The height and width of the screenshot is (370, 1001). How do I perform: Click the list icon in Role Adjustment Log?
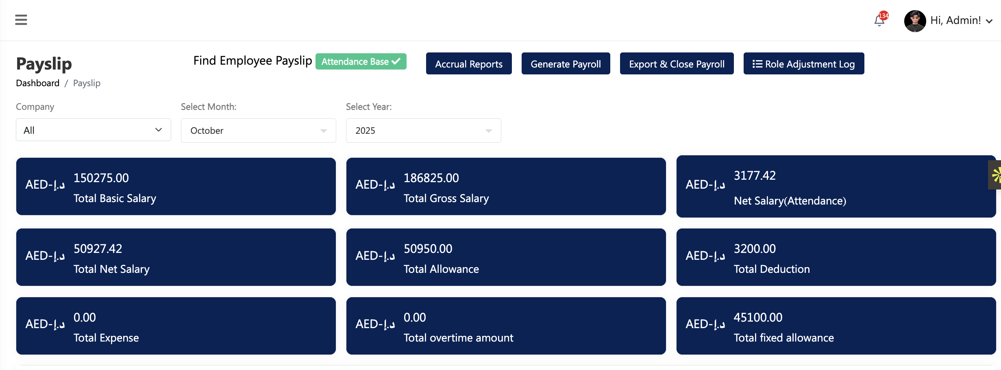tap(757, 64)
